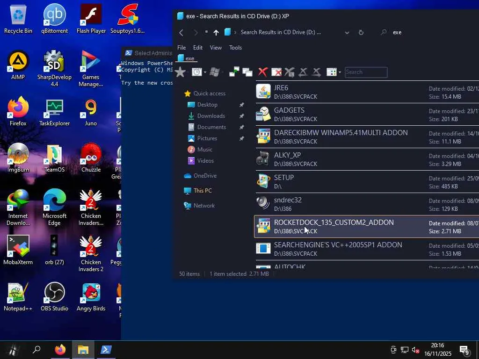Screen dimensions: 479x359
Task: Click the clone tab overlapping windows icon
Action: [247, 72]
